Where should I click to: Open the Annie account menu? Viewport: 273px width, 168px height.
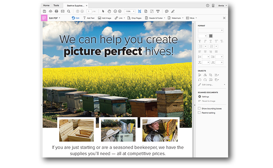click(222, 5)
